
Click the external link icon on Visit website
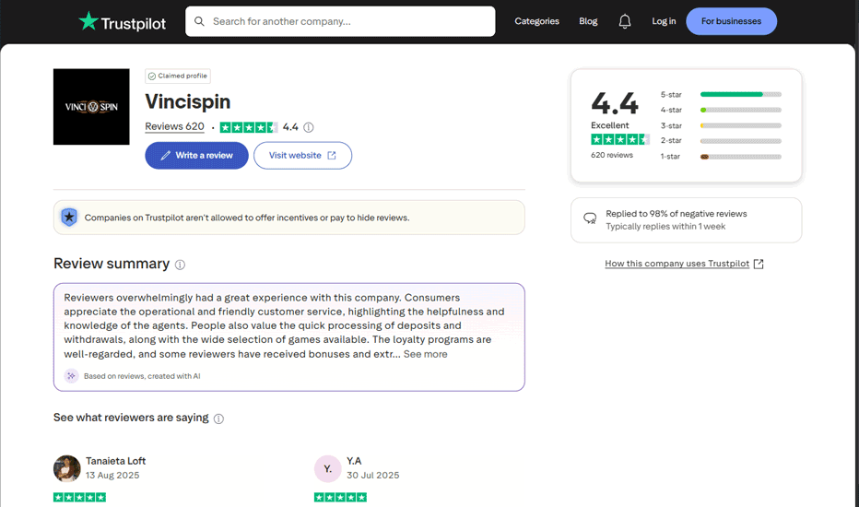pyautogui.click(x=332, y=155)
